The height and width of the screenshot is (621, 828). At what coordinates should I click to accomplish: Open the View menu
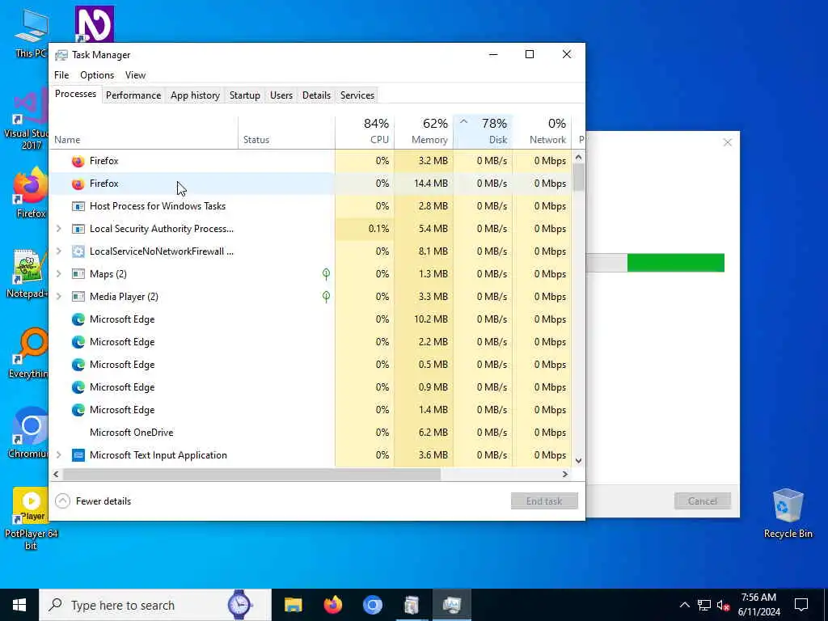point(135,75)
